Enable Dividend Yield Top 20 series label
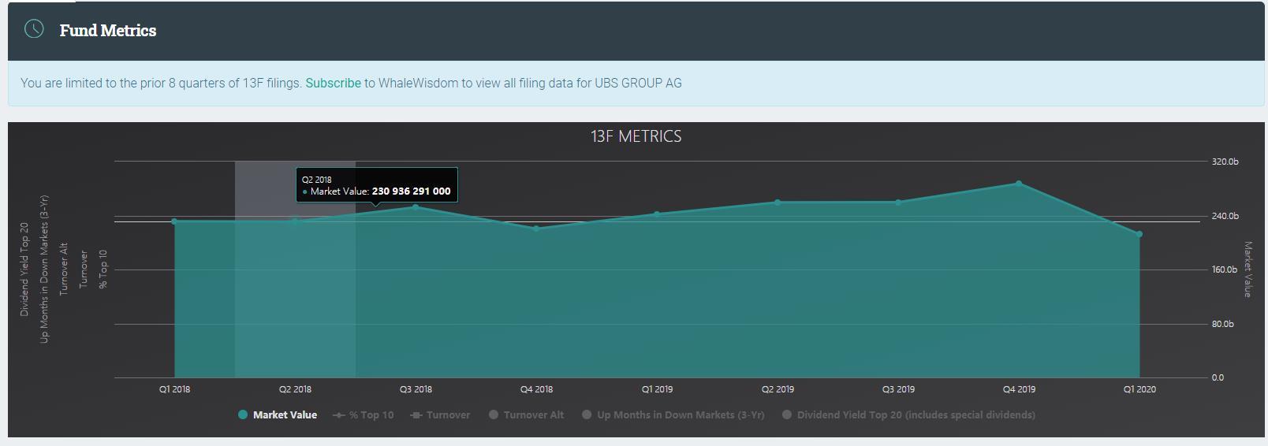This screenshot has height=446, width=1268. pos(916,415)
